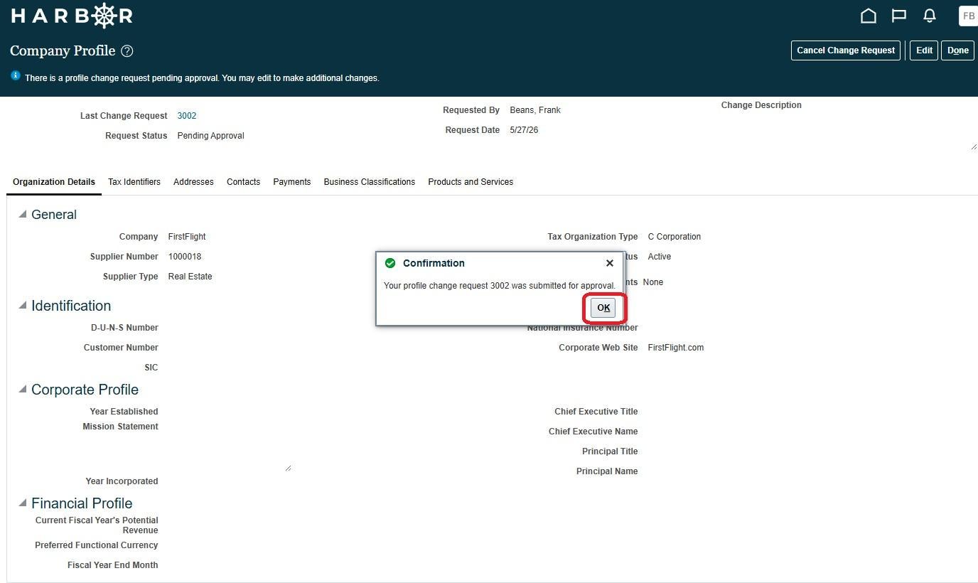Select the Organization Details tab
This screenshot has width=978, height=583.
(x=54, y=182)
